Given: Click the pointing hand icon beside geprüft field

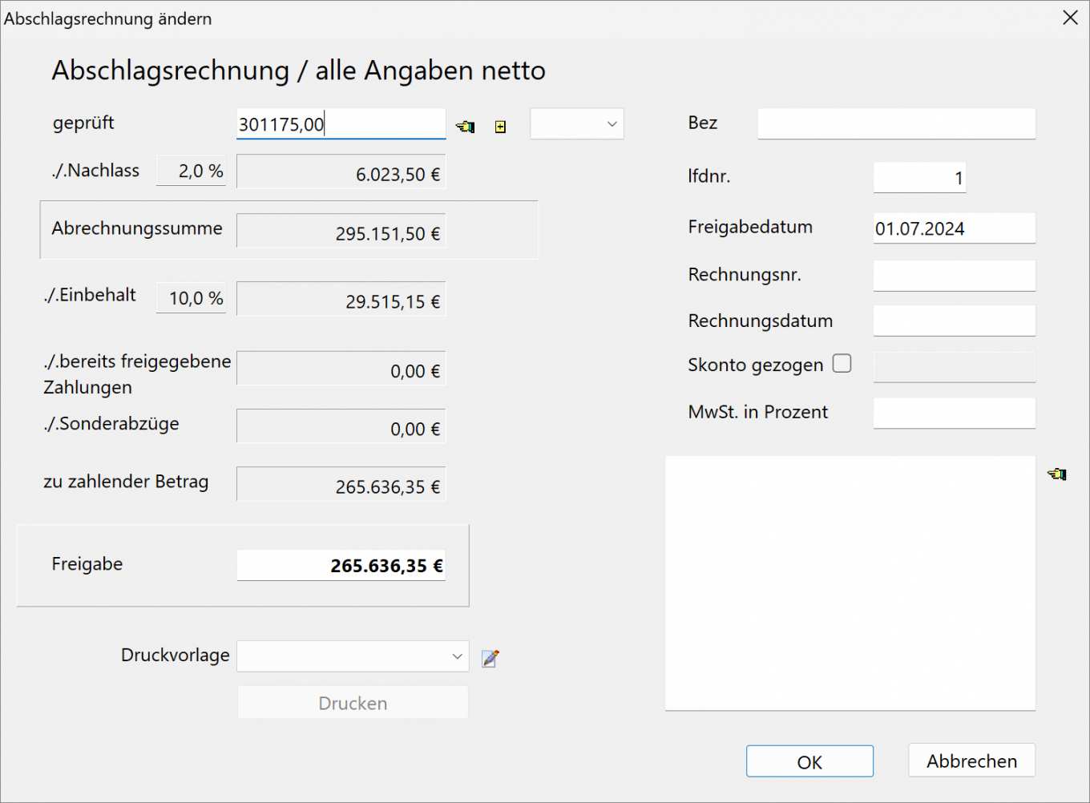Looking at the screenshot, I should coord(466,127).
